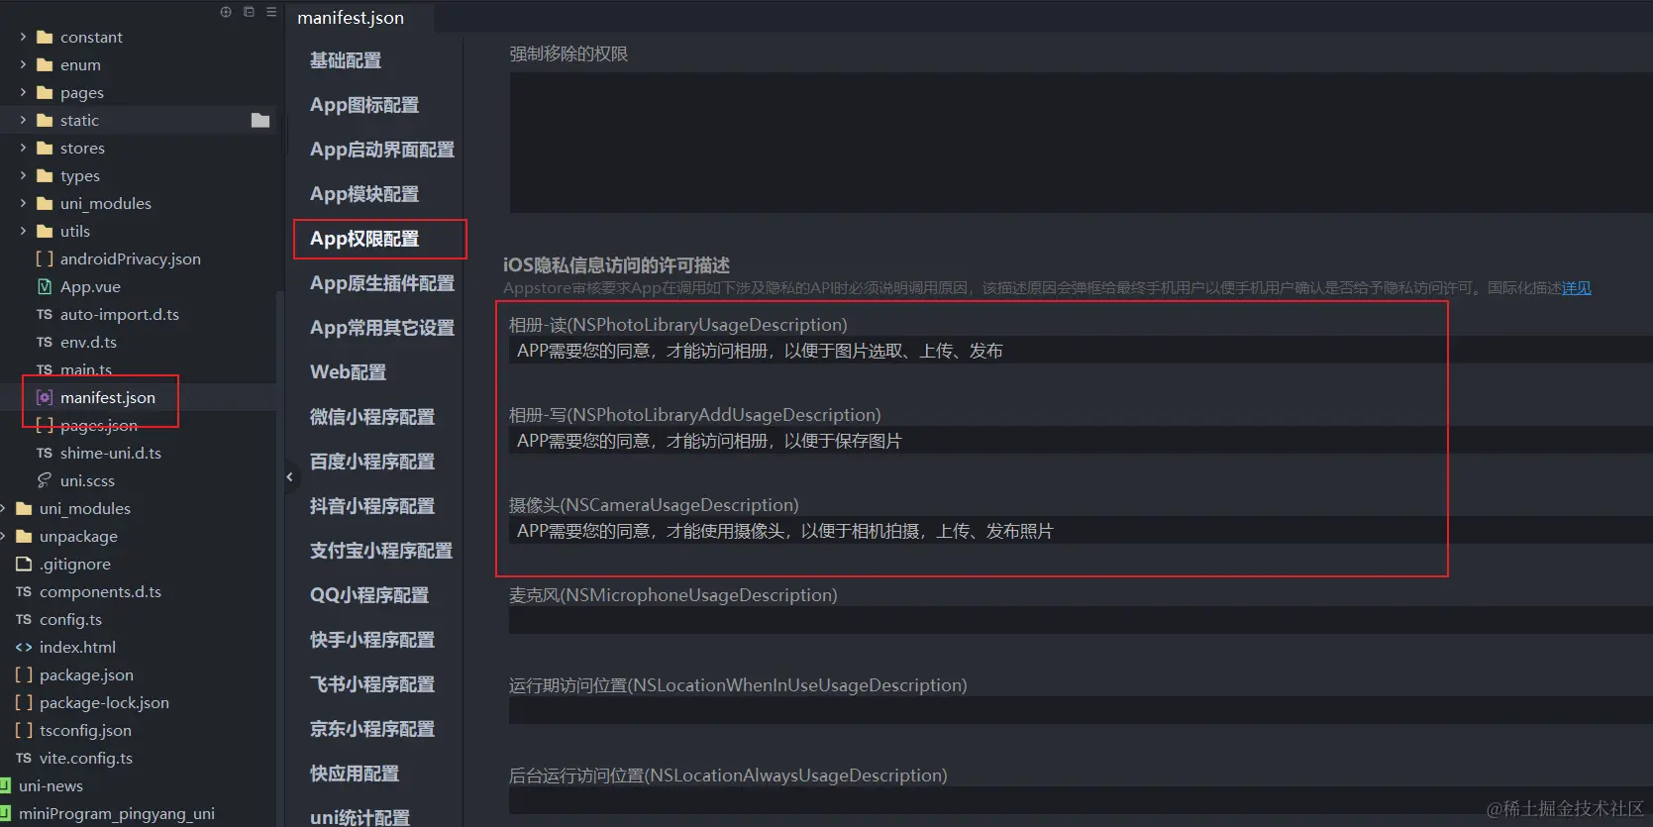Screen dimensions: 1653x827
Task: Focus the NSPhotoLibraryAddUsageDescription field
Action: click(1081, 441)
